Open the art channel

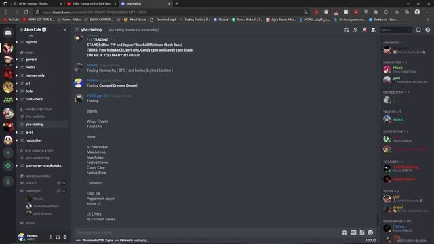tap(43, 83)
